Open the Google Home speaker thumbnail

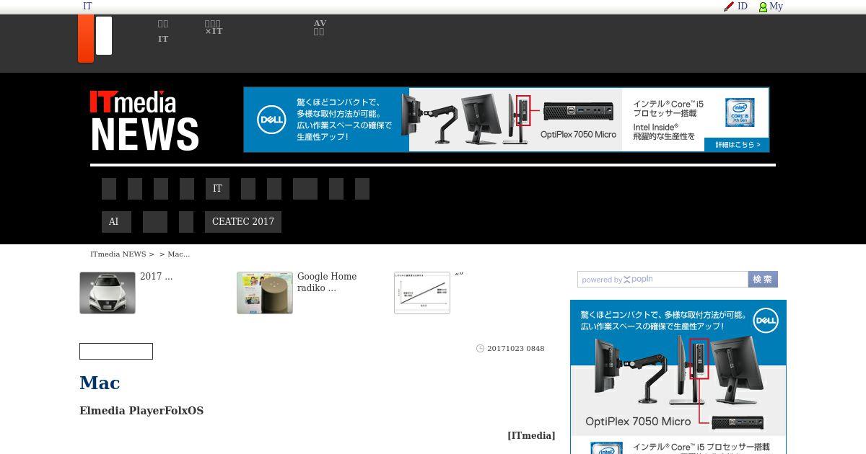pos(265,293)
